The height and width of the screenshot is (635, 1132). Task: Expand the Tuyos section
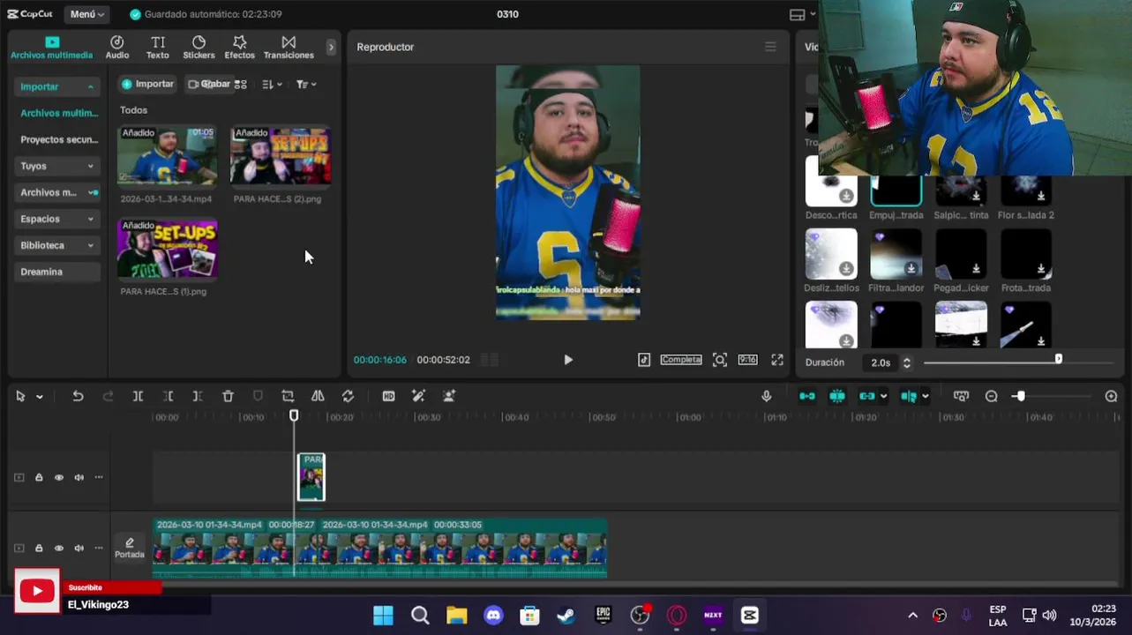pyautogui.click(x=56, y=166)
